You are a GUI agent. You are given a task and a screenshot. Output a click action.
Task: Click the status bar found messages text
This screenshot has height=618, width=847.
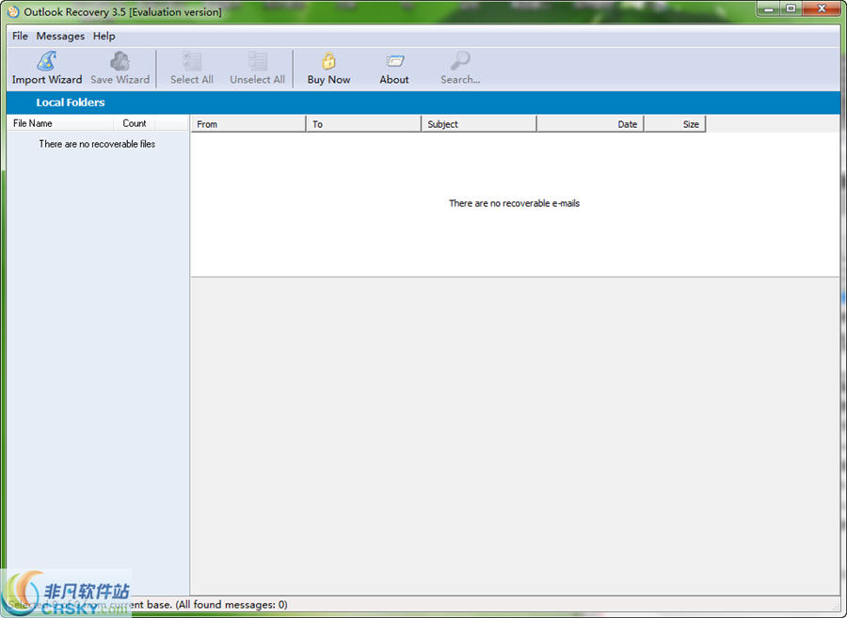pos(232,605)
